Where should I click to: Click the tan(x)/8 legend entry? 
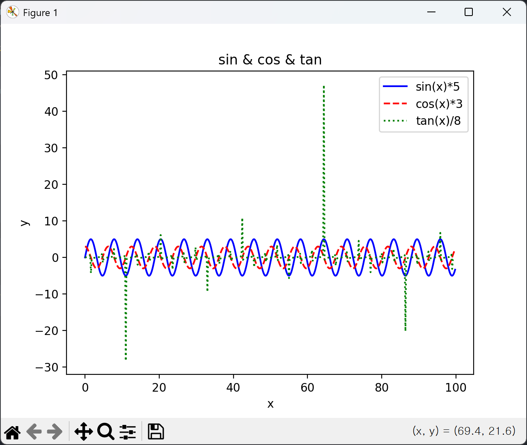pyautogui.click(x=438, y=121)
